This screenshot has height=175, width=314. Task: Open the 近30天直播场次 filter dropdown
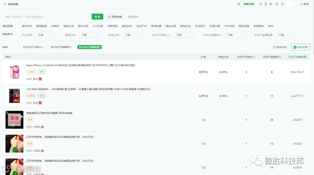(x=235, y=35)
